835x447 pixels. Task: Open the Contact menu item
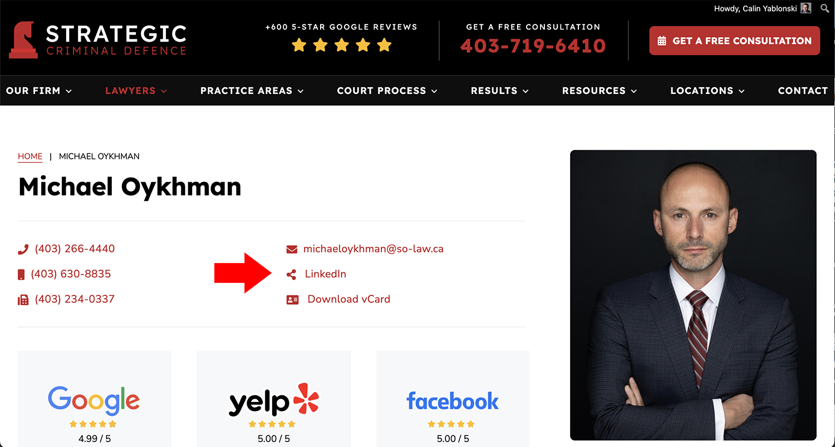coord(803,91)
